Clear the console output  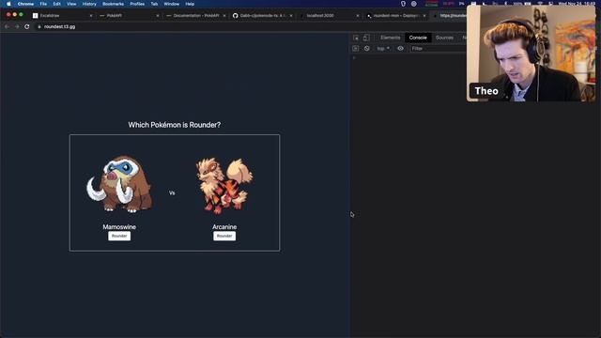coord(367,49)
